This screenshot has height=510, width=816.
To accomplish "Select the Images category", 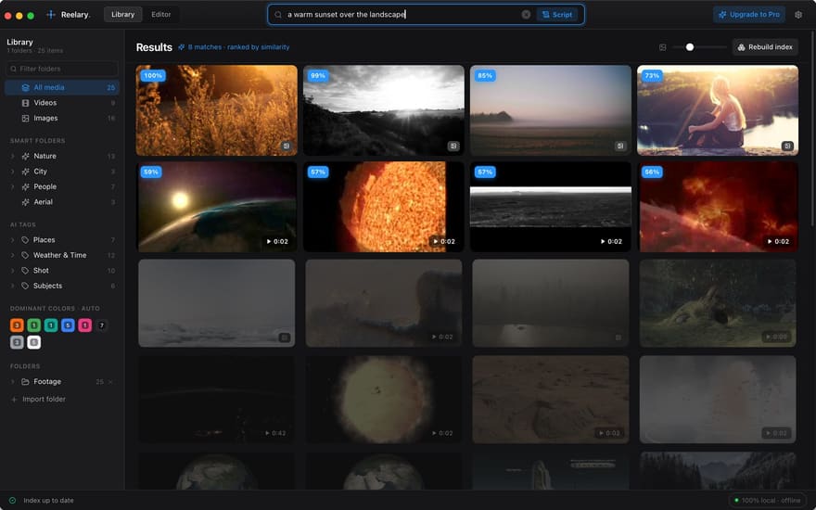I will tap(62, 118).
